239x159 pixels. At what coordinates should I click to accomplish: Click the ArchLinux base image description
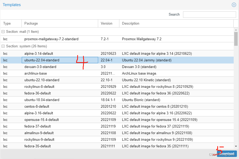pyautogui.click(x=139, y=74)
